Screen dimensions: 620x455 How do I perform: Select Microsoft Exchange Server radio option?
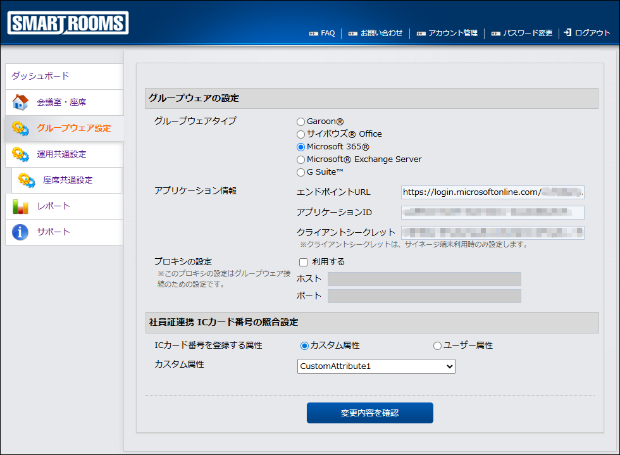click(x=301, y=159)
